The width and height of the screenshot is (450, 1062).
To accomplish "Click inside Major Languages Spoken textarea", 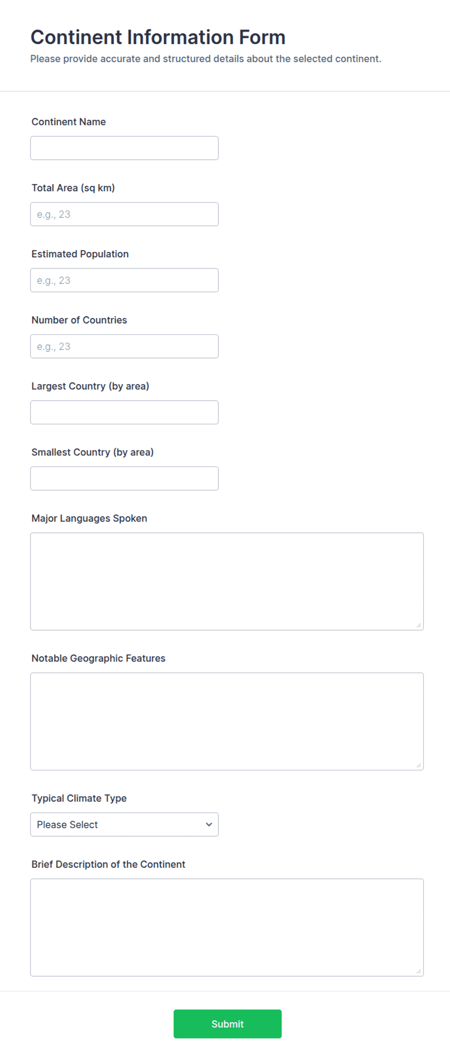I will point(227,581).
